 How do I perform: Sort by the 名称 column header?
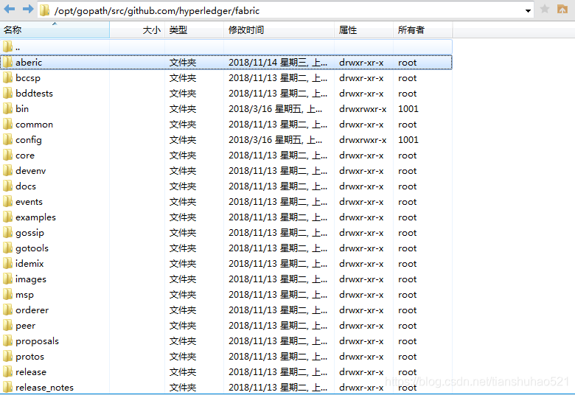point(55,29)
